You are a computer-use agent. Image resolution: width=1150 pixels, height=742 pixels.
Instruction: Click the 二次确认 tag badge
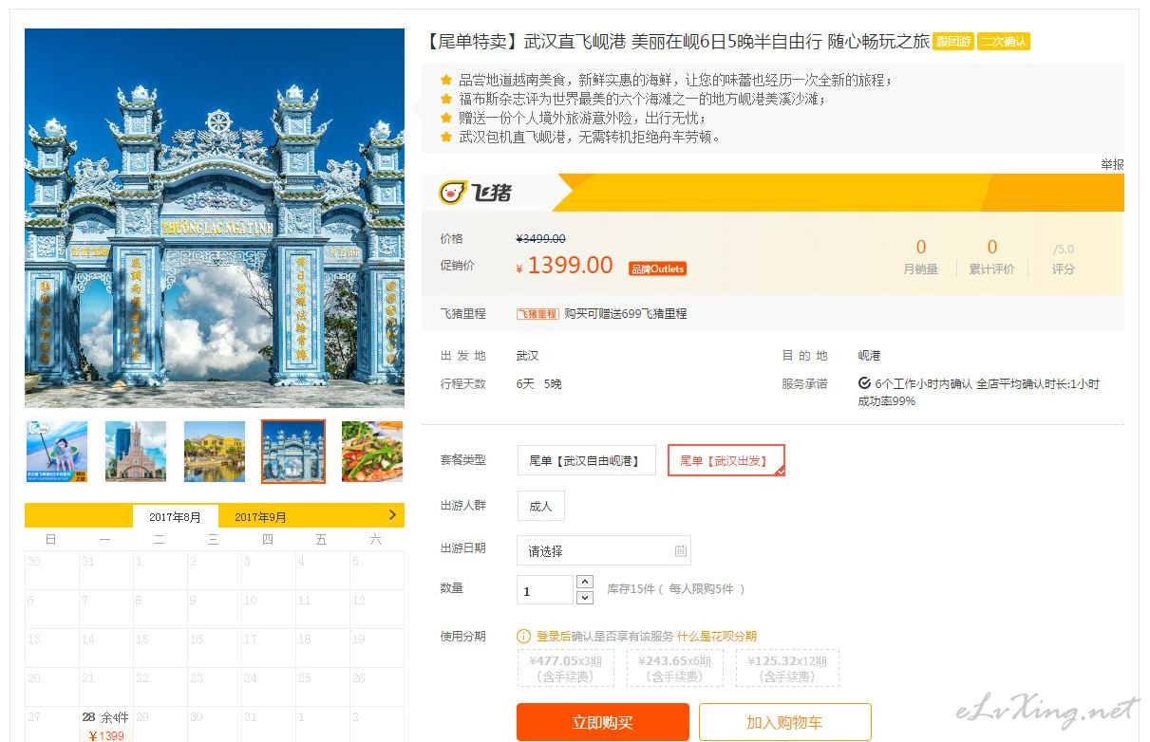point(1004,42)
